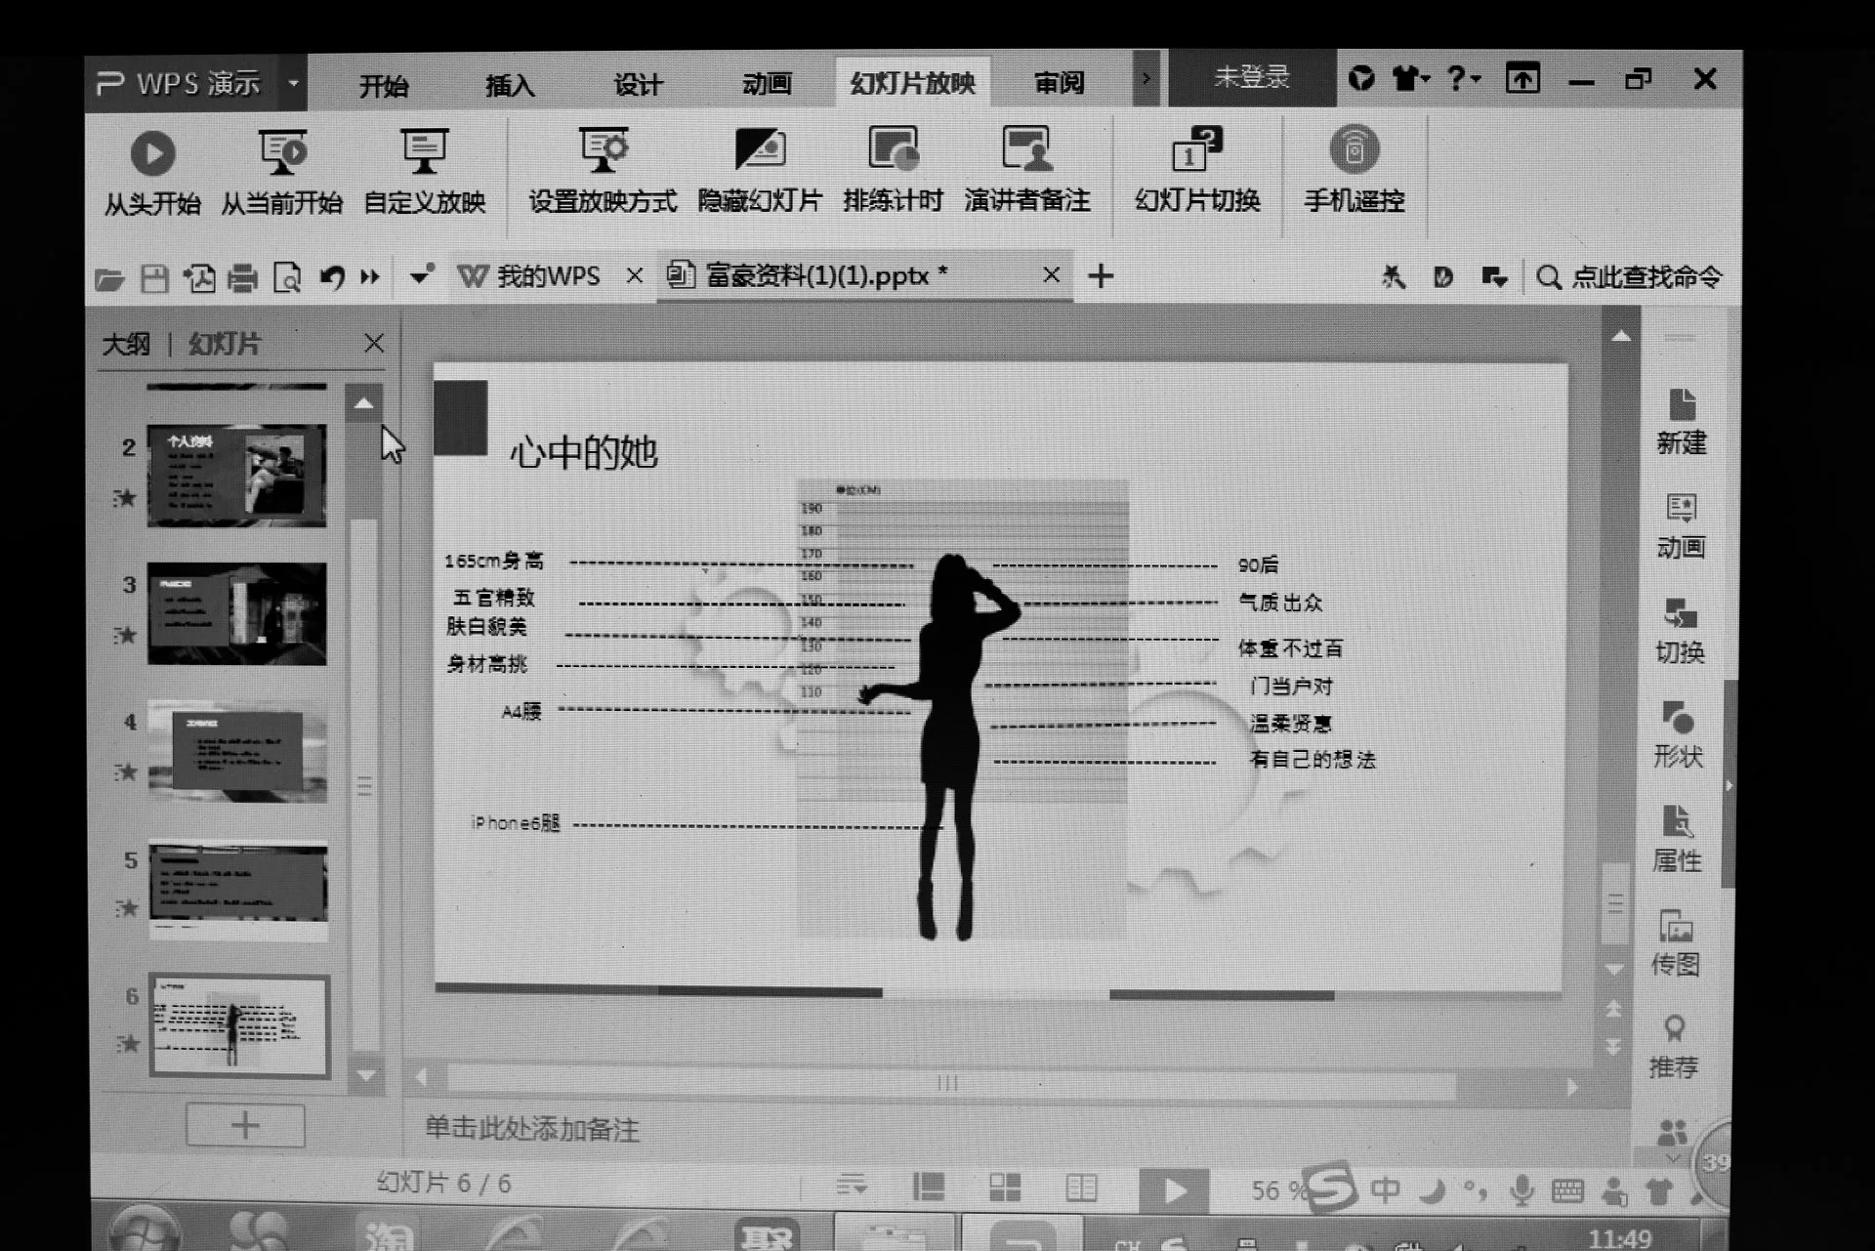The width and height of the screenshot is (1875, 1251).
Task: Add a new document tab with plus
Action: pos(1101,276)
